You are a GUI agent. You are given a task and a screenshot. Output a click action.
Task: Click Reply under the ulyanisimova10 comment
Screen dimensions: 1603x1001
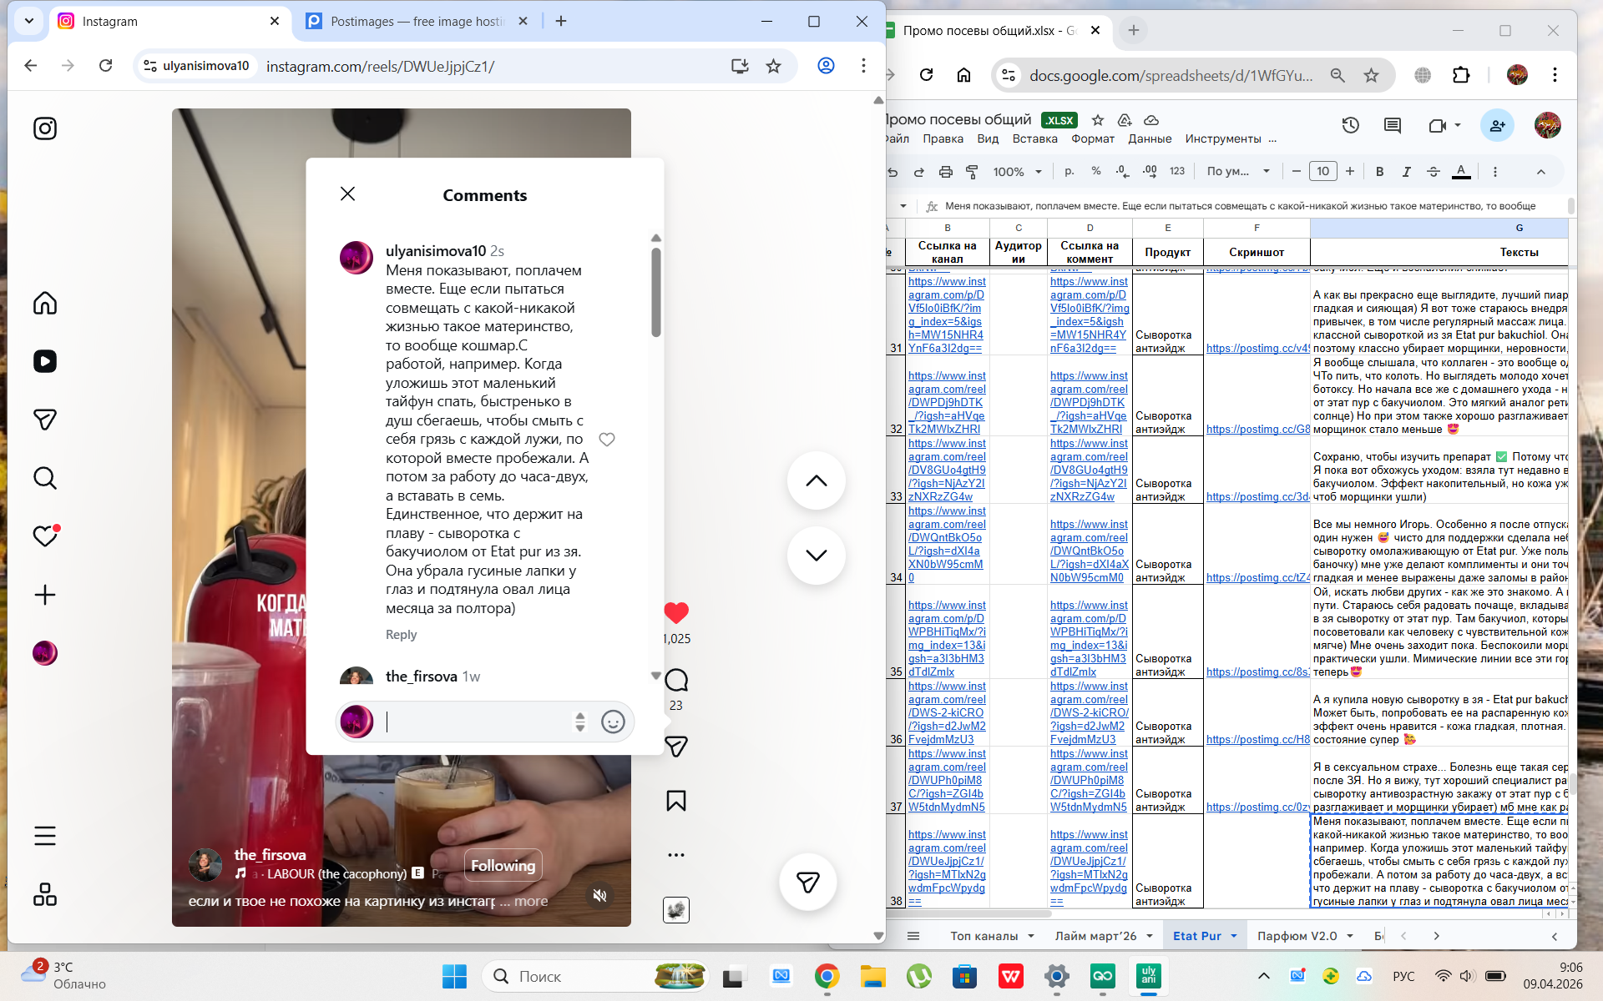click(x=401, y=635)
